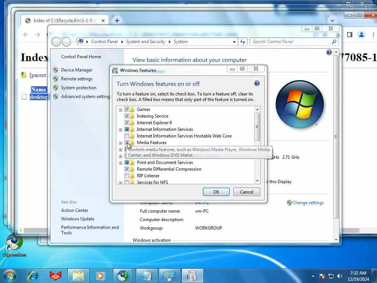The image size is (377, 283).
Task: Open the browser tab search chevron
Action: point(332,21)
